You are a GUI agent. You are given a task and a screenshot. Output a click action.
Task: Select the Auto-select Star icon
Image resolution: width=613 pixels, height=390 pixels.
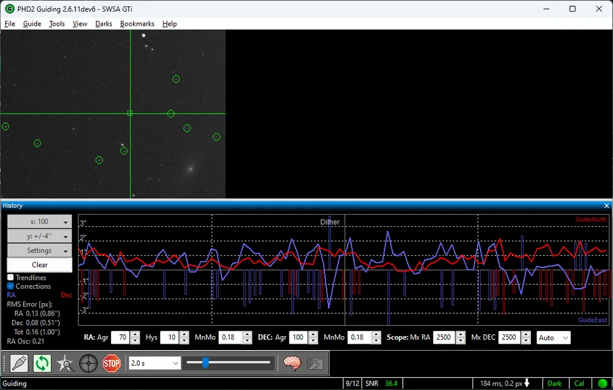66,364
